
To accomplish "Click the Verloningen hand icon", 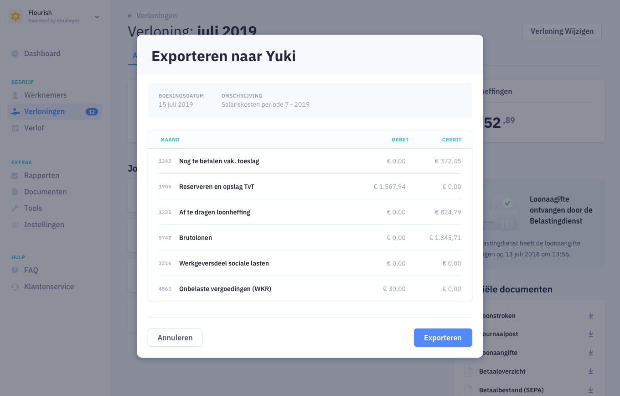I will click(x=15, y=112).
